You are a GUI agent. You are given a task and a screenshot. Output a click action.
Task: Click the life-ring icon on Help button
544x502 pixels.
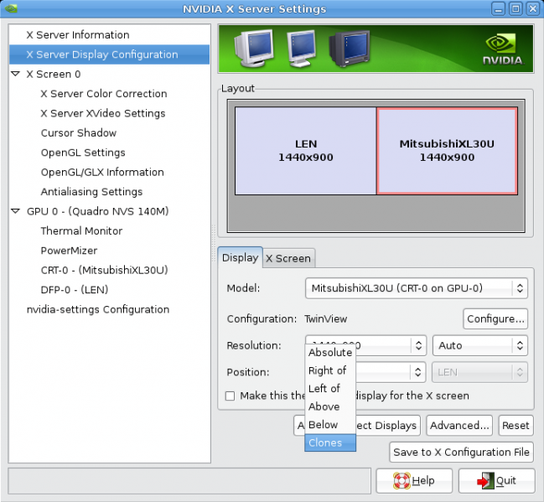coord(402,481)
